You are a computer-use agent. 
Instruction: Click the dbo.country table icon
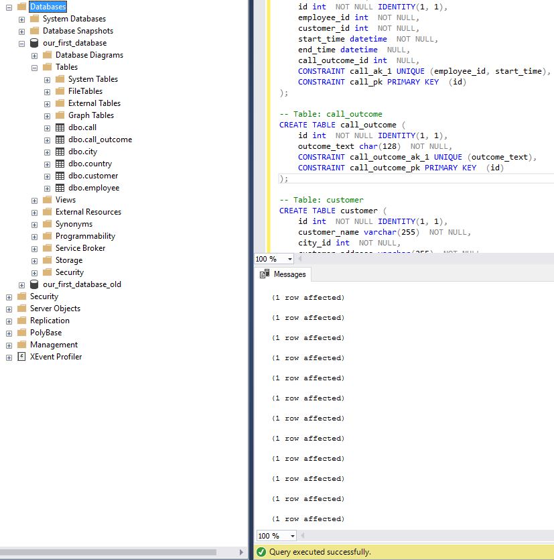click(60, 164)
